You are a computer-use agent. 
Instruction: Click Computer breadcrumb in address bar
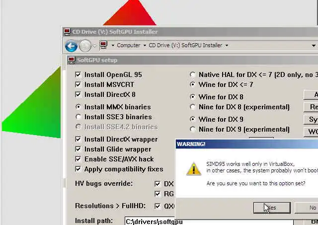[128, 45]
